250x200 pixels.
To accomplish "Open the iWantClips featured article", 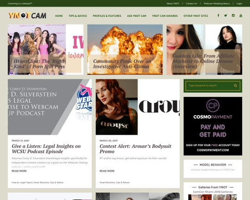I will (45, 50).
